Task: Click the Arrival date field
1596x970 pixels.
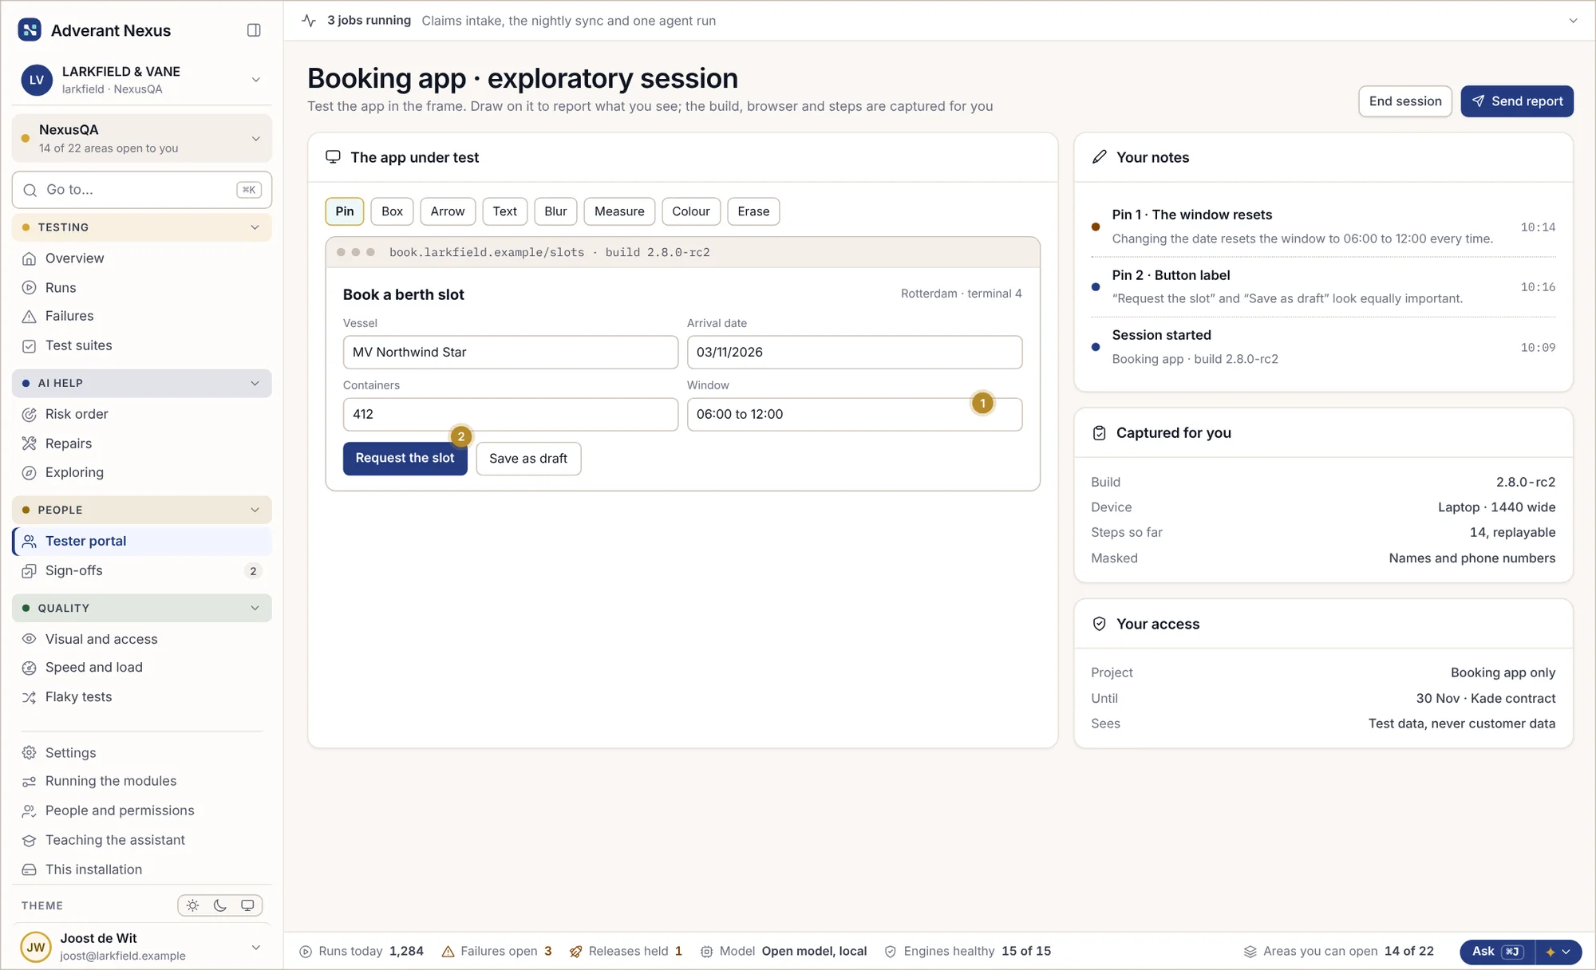Action: 854,353
